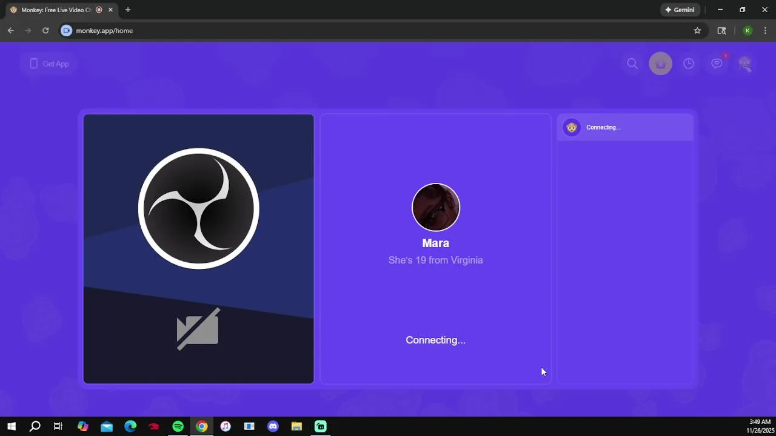776x436 pixels.
Task: Open Gemini in Chrome
Action: pos(680,10)
